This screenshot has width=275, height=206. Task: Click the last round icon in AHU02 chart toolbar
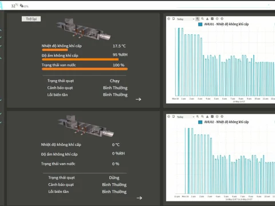[x=222, y=117]
